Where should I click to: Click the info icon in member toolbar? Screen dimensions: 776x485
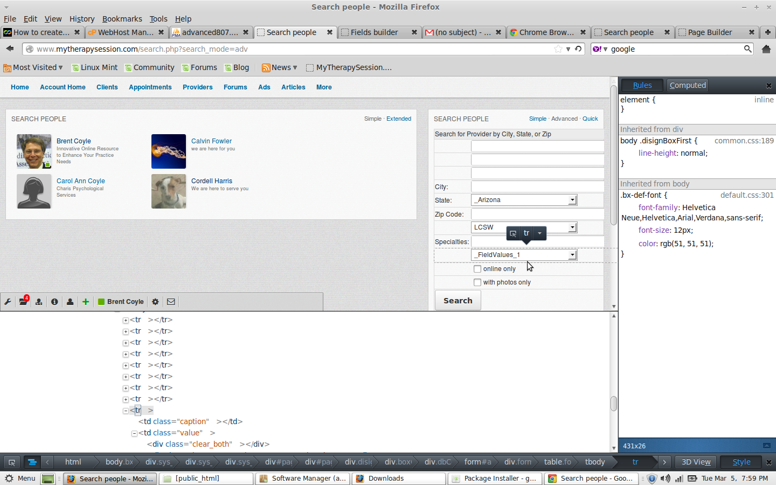54,302
